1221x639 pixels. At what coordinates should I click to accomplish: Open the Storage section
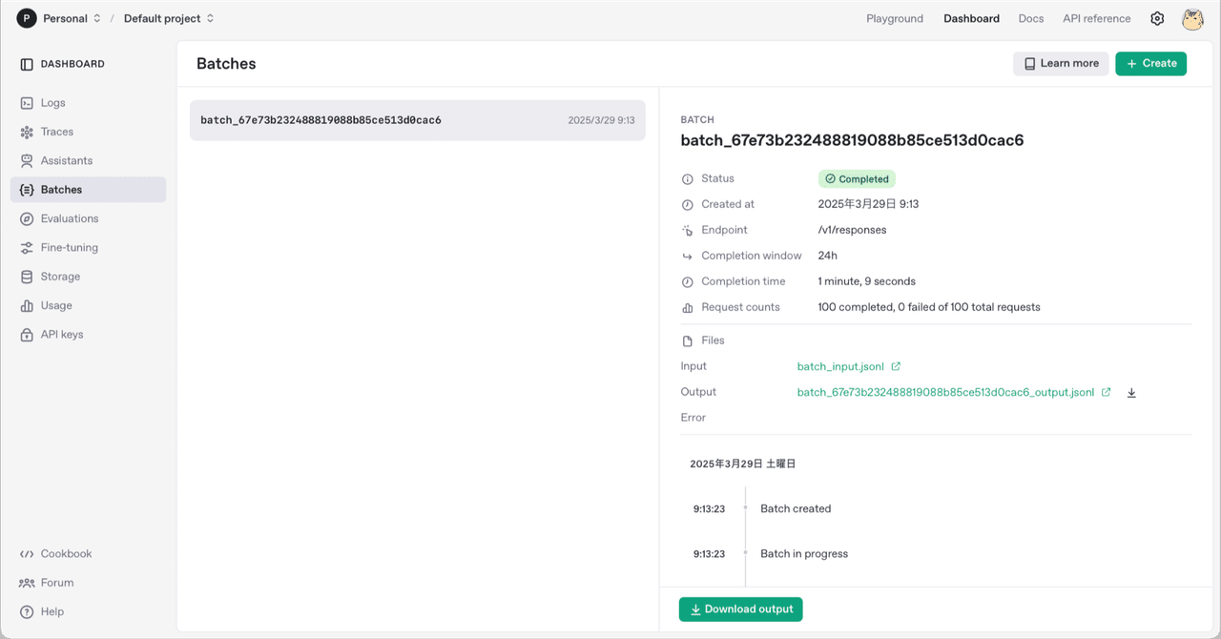point(60,276)
